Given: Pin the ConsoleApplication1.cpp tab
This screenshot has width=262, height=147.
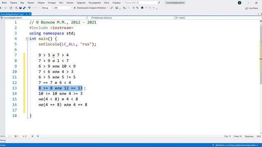Looking at the screenshot, I should click(x=27, y=14).
